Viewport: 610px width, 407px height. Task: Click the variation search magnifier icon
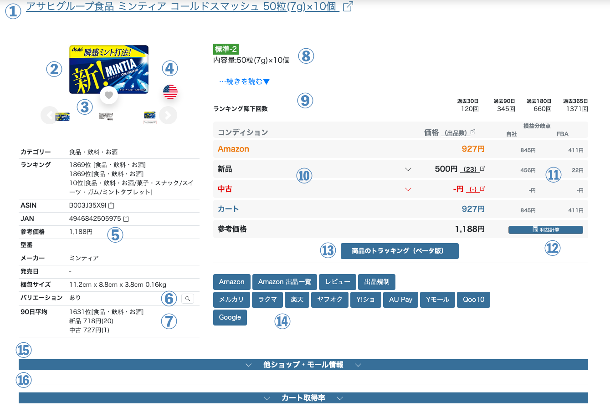point(188,299)
